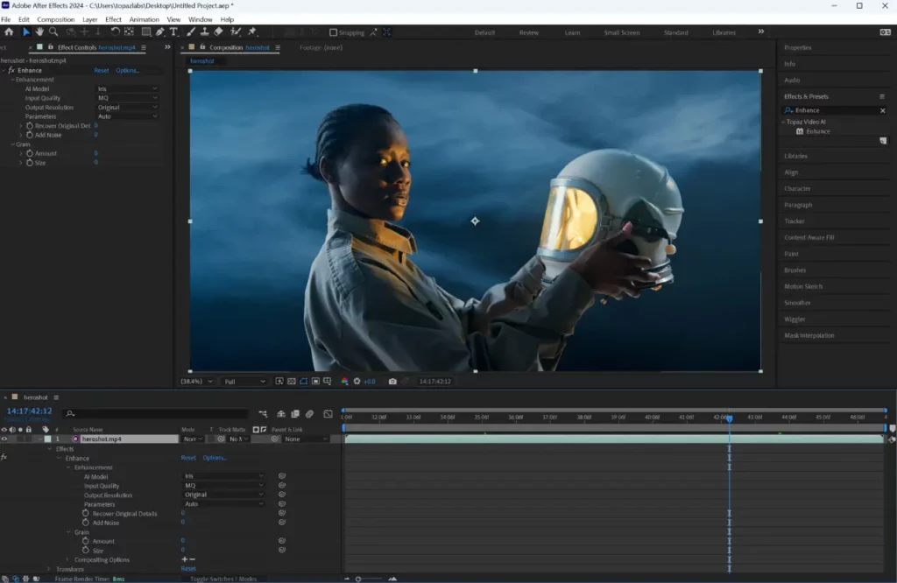Reset the Enhance effect
897x583 pixels.
point(101,71)
